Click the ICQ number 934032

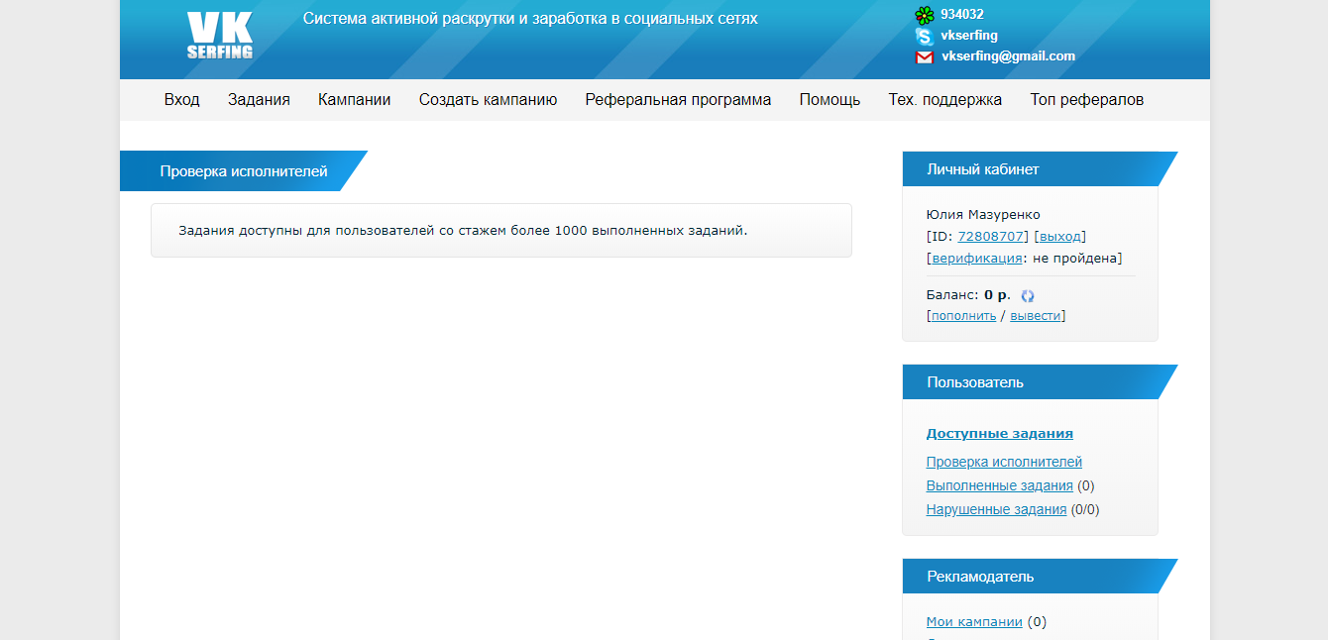pos(962,15)
